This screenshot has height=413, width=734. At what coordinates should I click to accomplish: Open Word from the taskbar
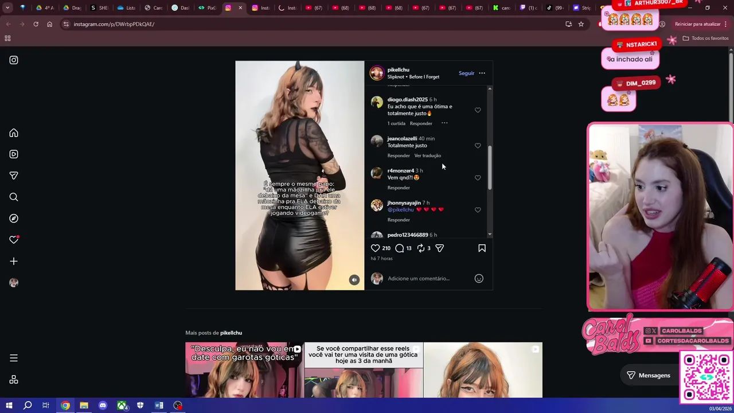pyautogui.click(x=159, y=406)
